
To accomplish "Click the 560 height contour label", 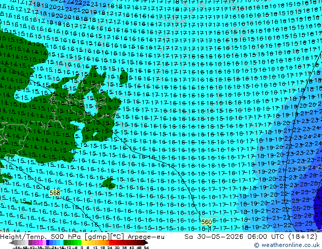I will point(206,222).
